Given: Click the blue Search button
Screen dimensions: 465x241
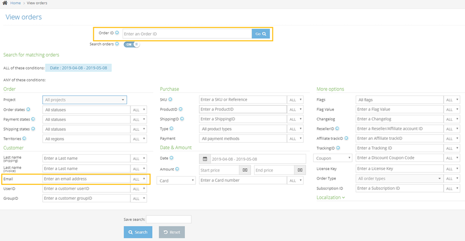Looking at the screenshot, I should pyautogui.click(x=138, y=232).
